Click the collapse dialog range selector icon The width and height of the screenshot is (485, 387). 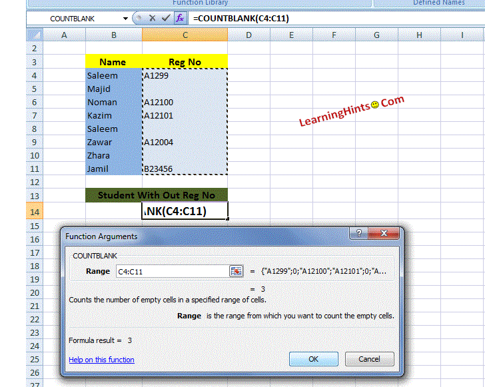[236, 271]
